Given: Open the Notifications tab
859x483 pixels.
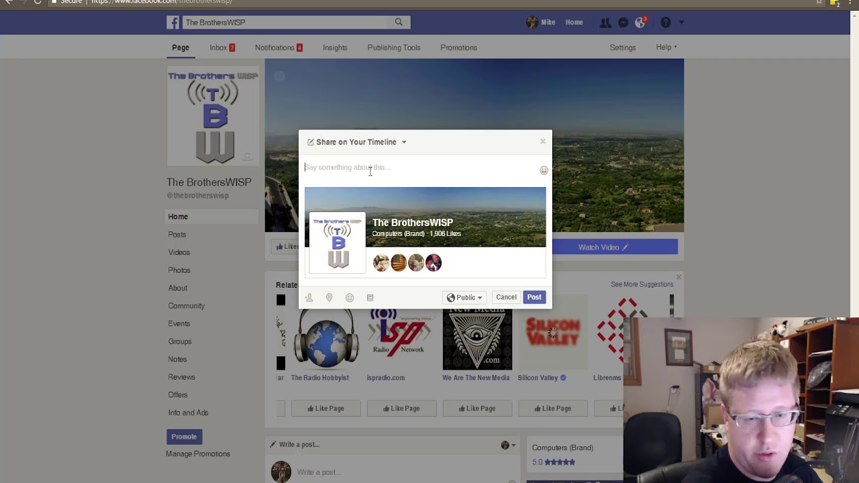Looking at the screenshot, I should (279, 48).
